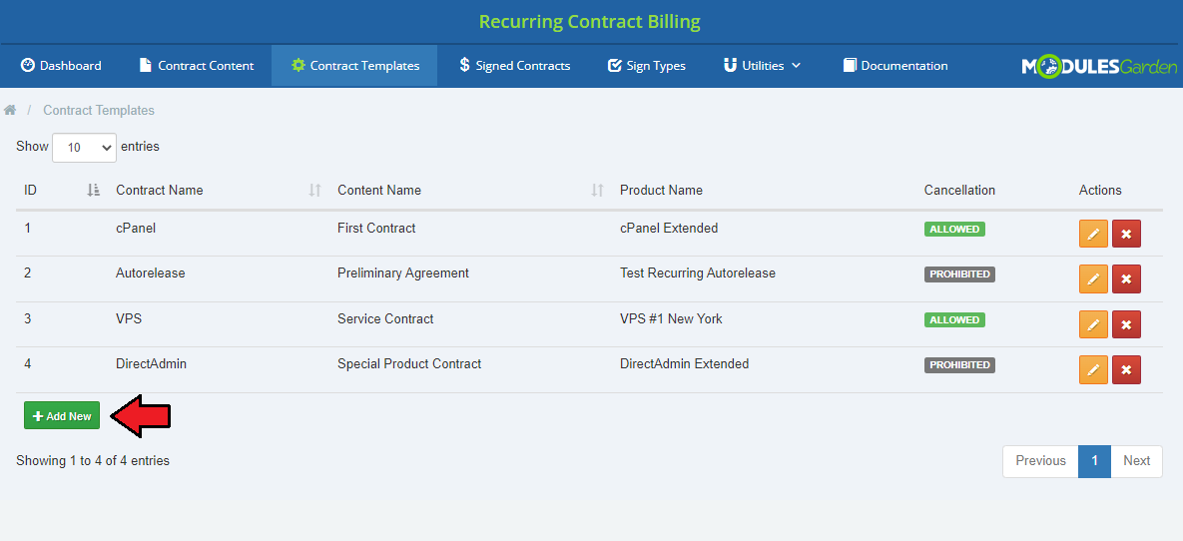Click the Service Contract content cell
The width and height of the screenshot is (1183, 541).
385,318
